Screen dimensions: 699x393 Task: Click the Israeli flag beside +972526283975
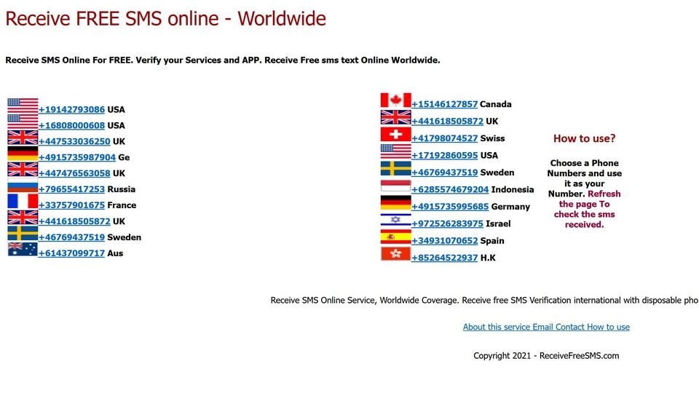(396, 220)
